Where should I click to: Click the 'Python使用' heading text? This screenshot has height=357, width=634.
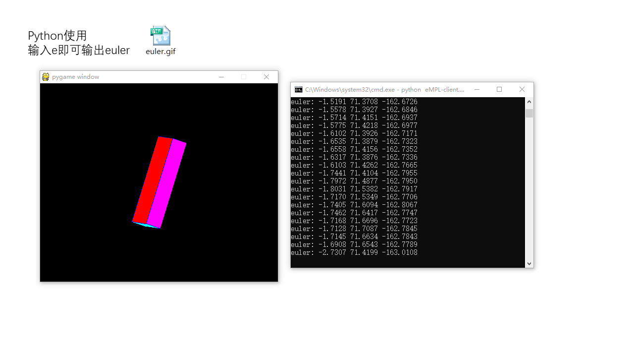point(57,36)
